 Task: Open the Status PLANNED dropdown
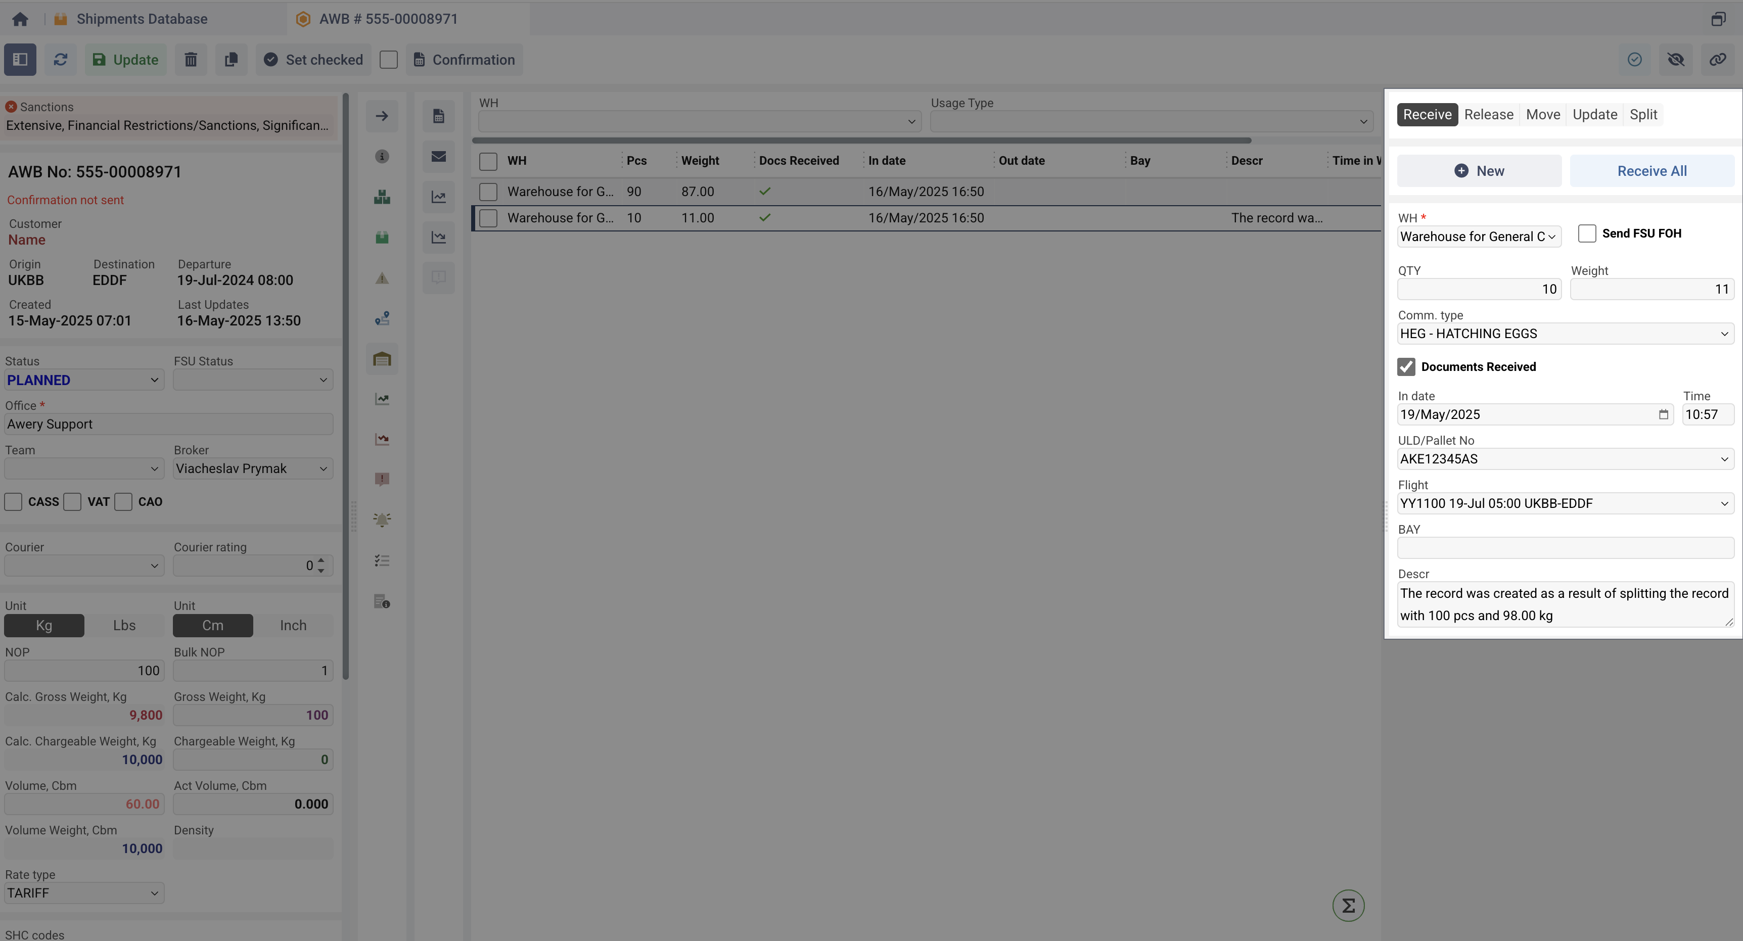pyautogui.click(x=84, y=380)
